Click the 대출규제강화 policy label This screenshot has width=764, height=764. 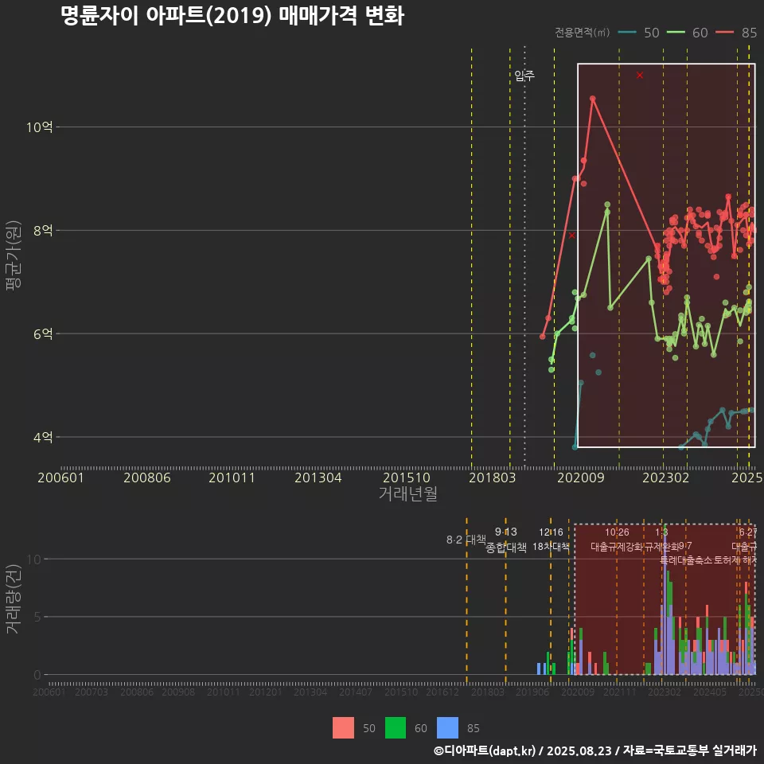tap(617, 547)
